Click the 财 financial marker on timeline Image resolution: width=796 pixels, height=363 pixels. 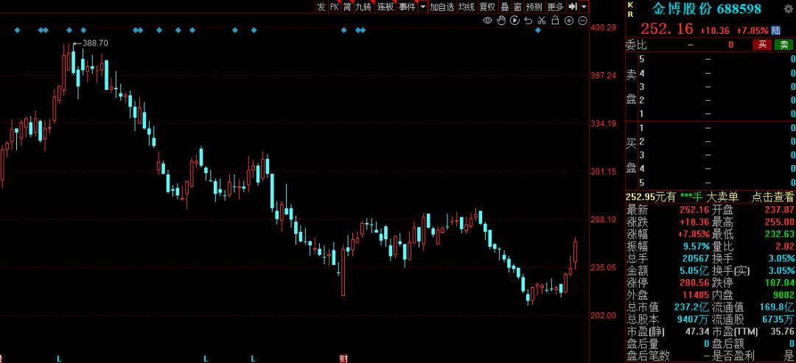[x=343, y=359]
